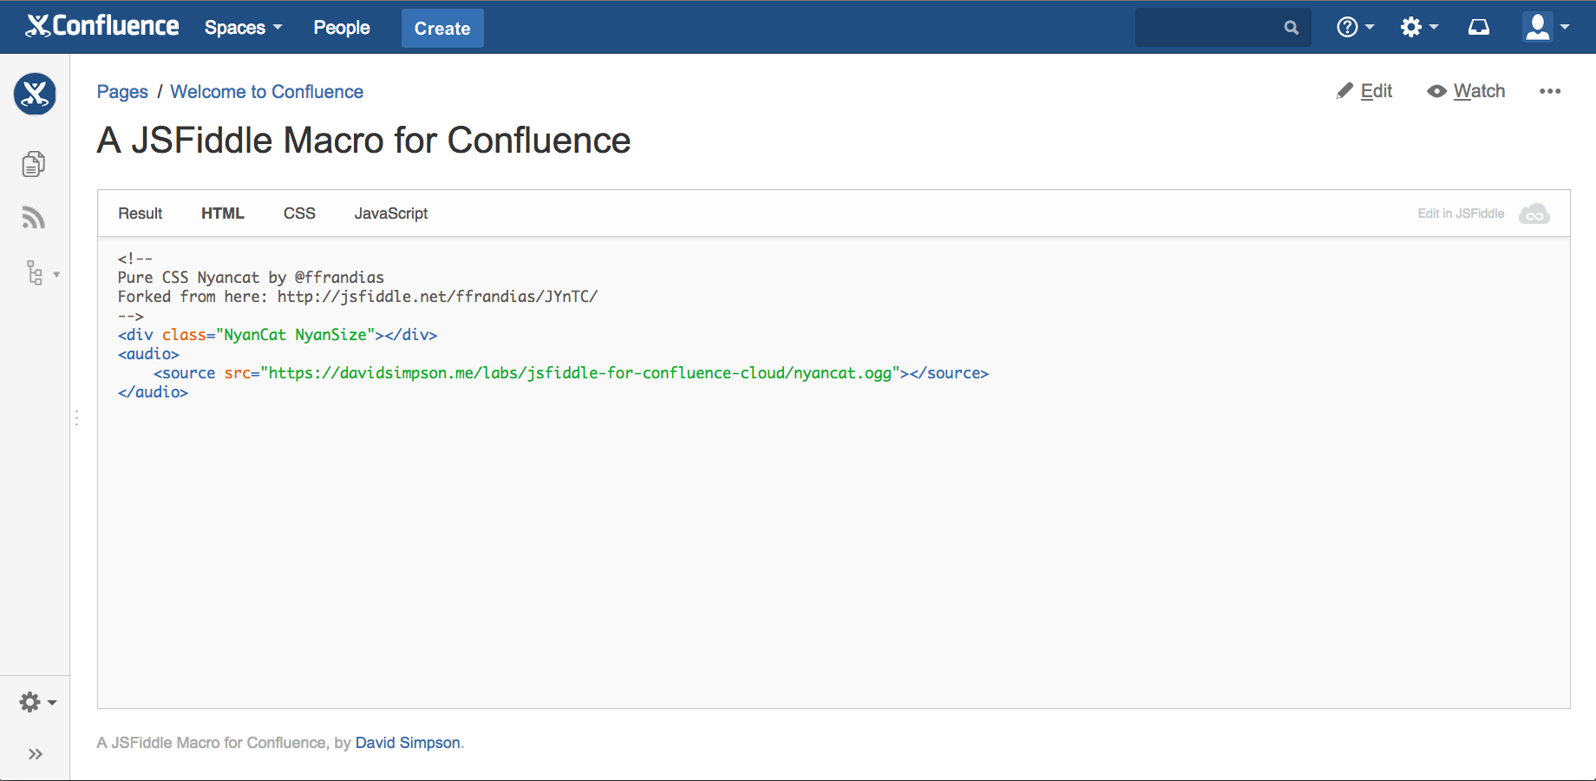The width and height of the screenshot is (1596, 781).
Task: Select the HTML tab
Action: point(223,213)
